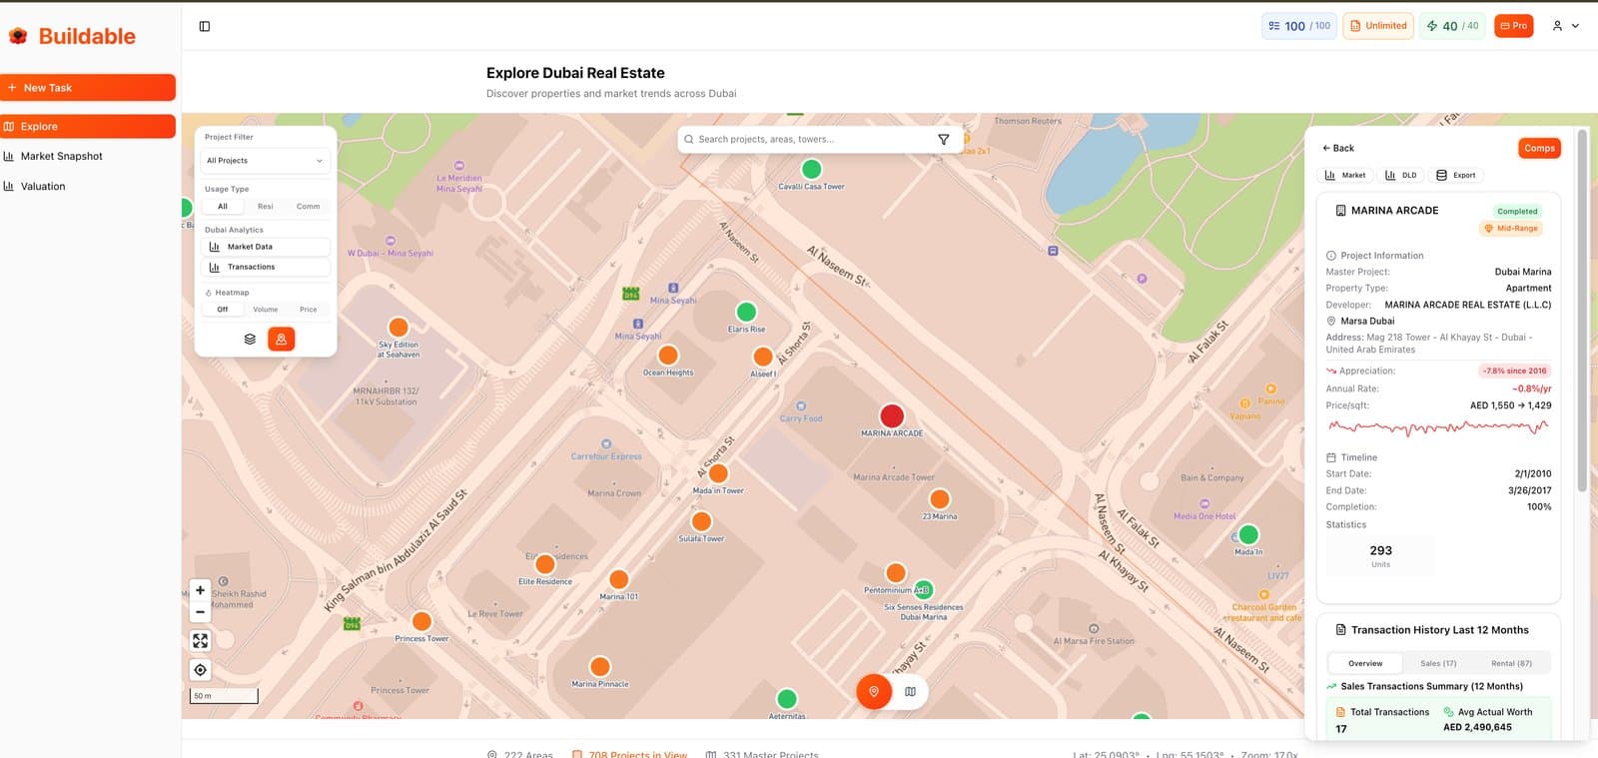
Task: Click the Buildable logo icon
Action: [x=18, y=36]
